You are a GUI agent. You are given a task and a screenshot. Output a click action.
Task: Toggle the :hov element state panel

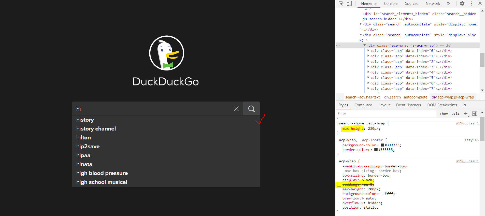click(444, 114)
